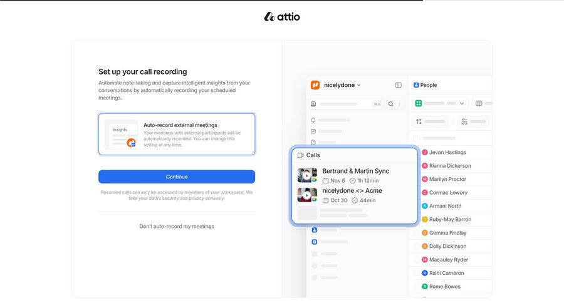The width and height of the screenshot is (564, 303).
Task: Click the search magnifier icon
Action: (390, 104)
